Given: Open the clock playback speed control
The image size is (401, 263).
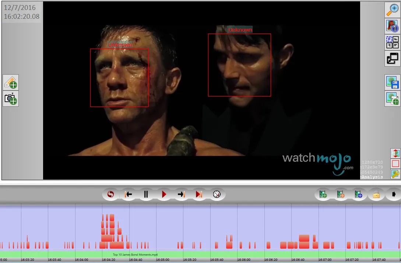Looking at the screenshot, I should [x=217, y=195].
